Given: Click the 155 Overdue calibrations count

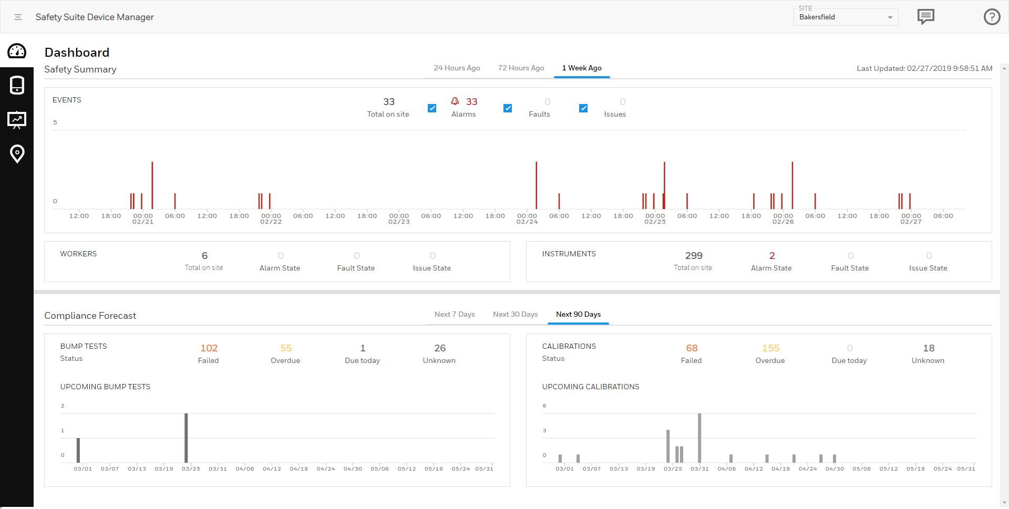Looking at the screenshot, I should pyautogui.click(x=770, y=348).
